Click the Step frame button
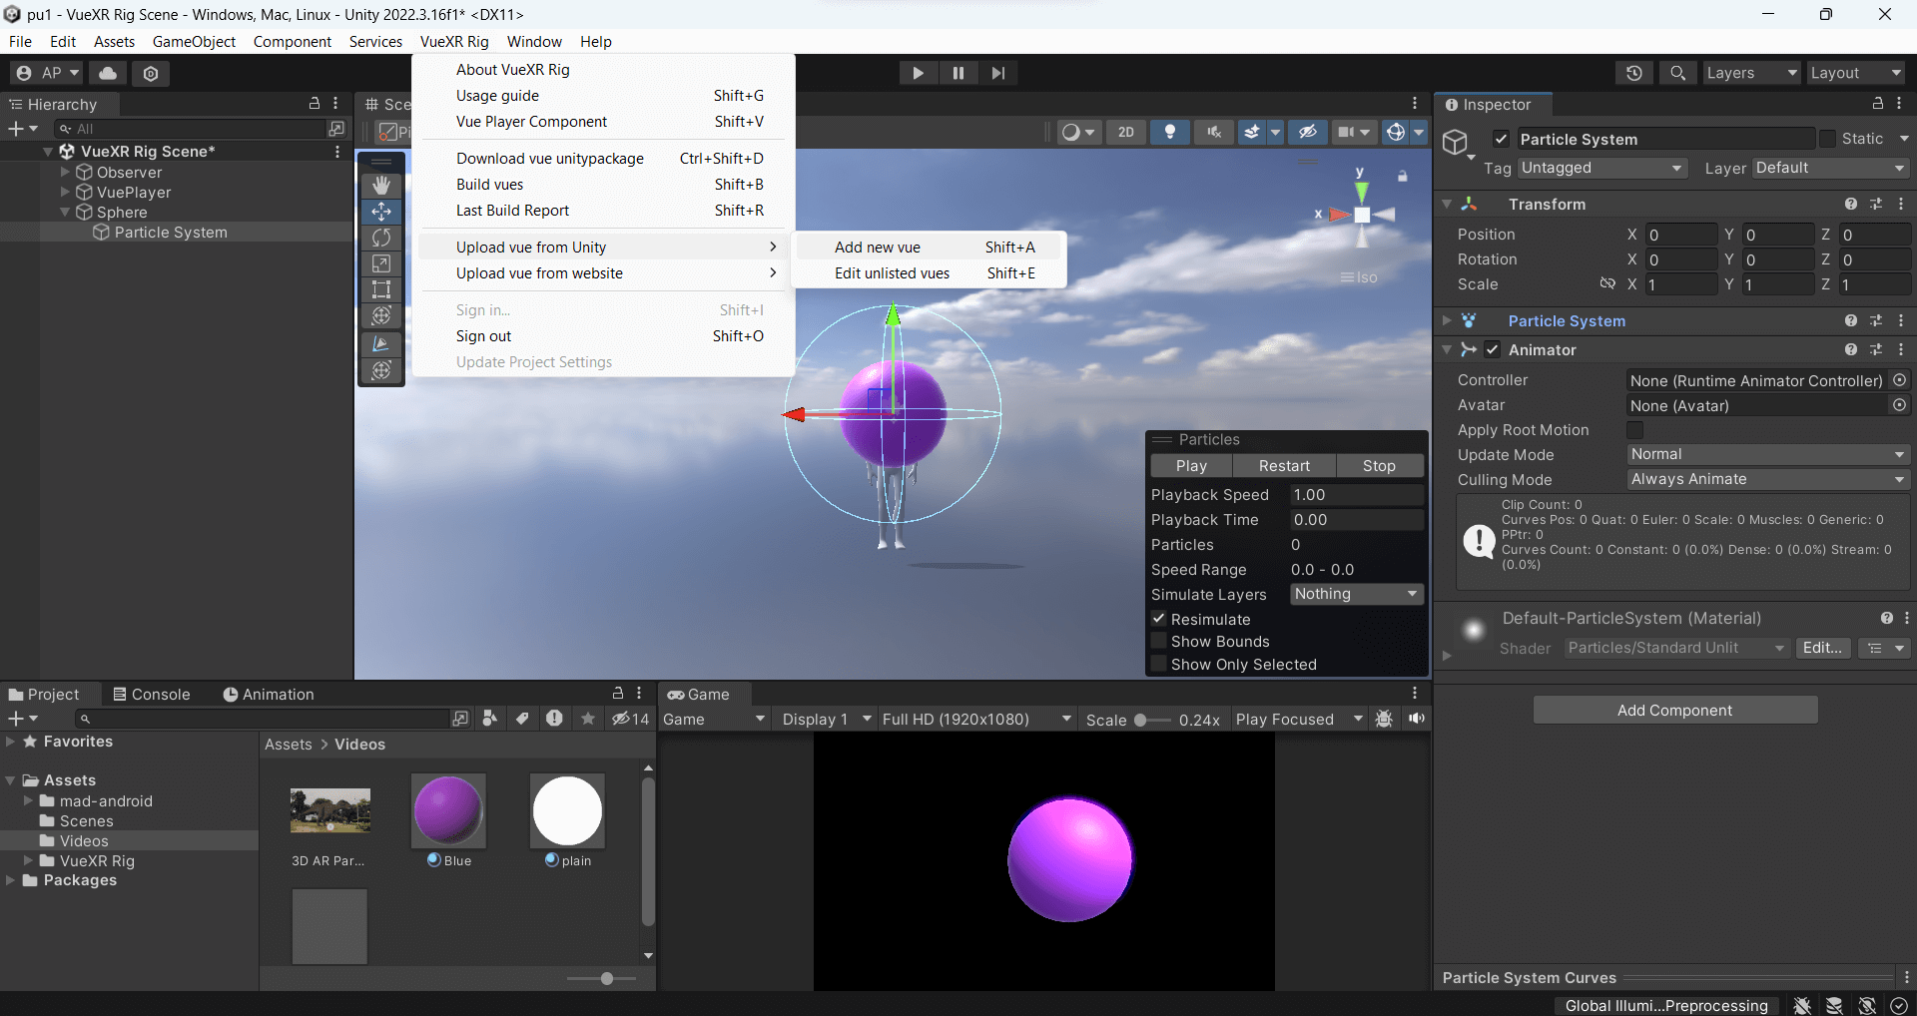1917x1016 pixels. (998, 73)
